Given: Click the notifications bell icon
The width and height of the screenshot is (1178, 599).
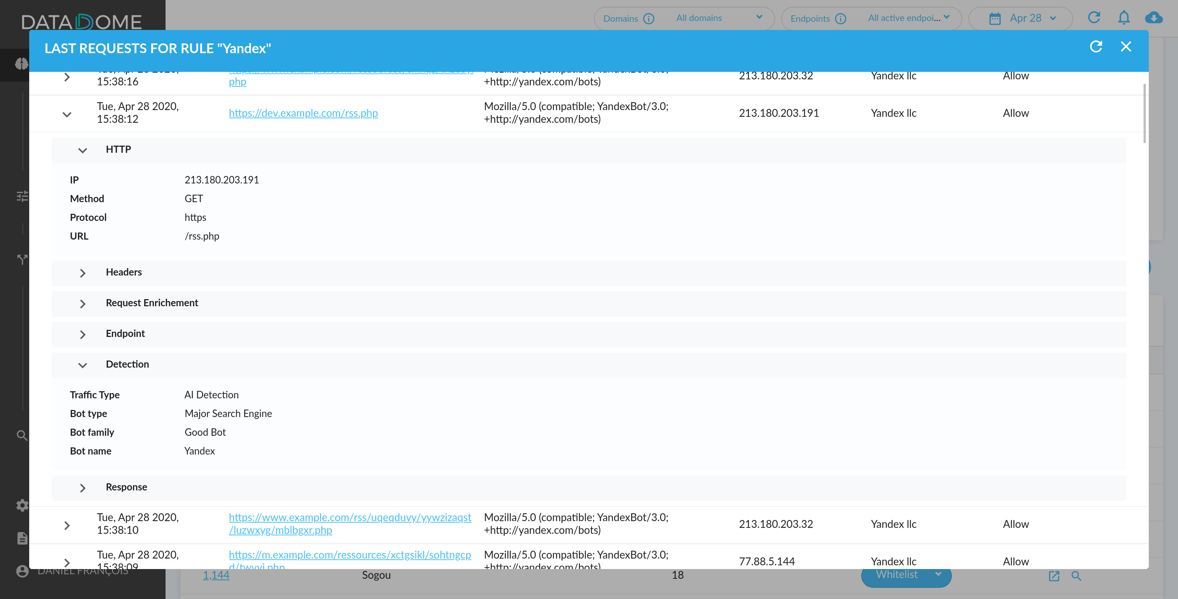Looking at the screenshot, I should click(x=1124, y=18).
